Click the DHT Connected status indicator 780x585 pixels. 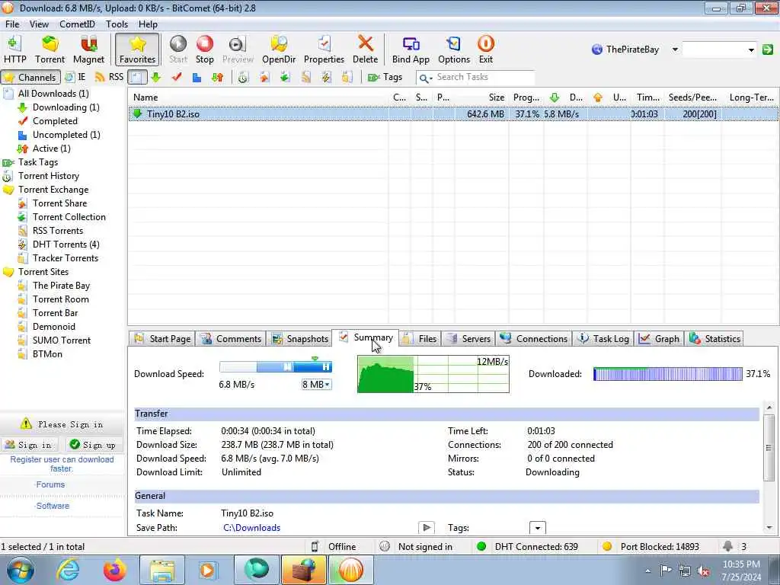click(x=527, y=547)
